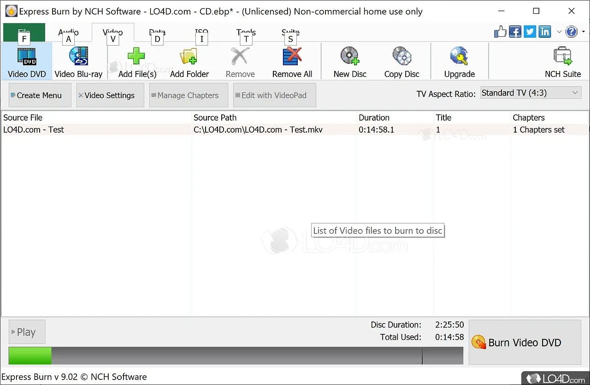Open the File menu tab
The height and width of the screenshot is (385, 590).
pyautogui.click(x=24, y=32)
